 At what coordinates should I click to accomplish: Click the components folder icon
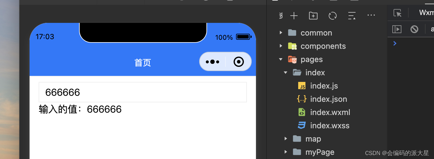[292, 46]
